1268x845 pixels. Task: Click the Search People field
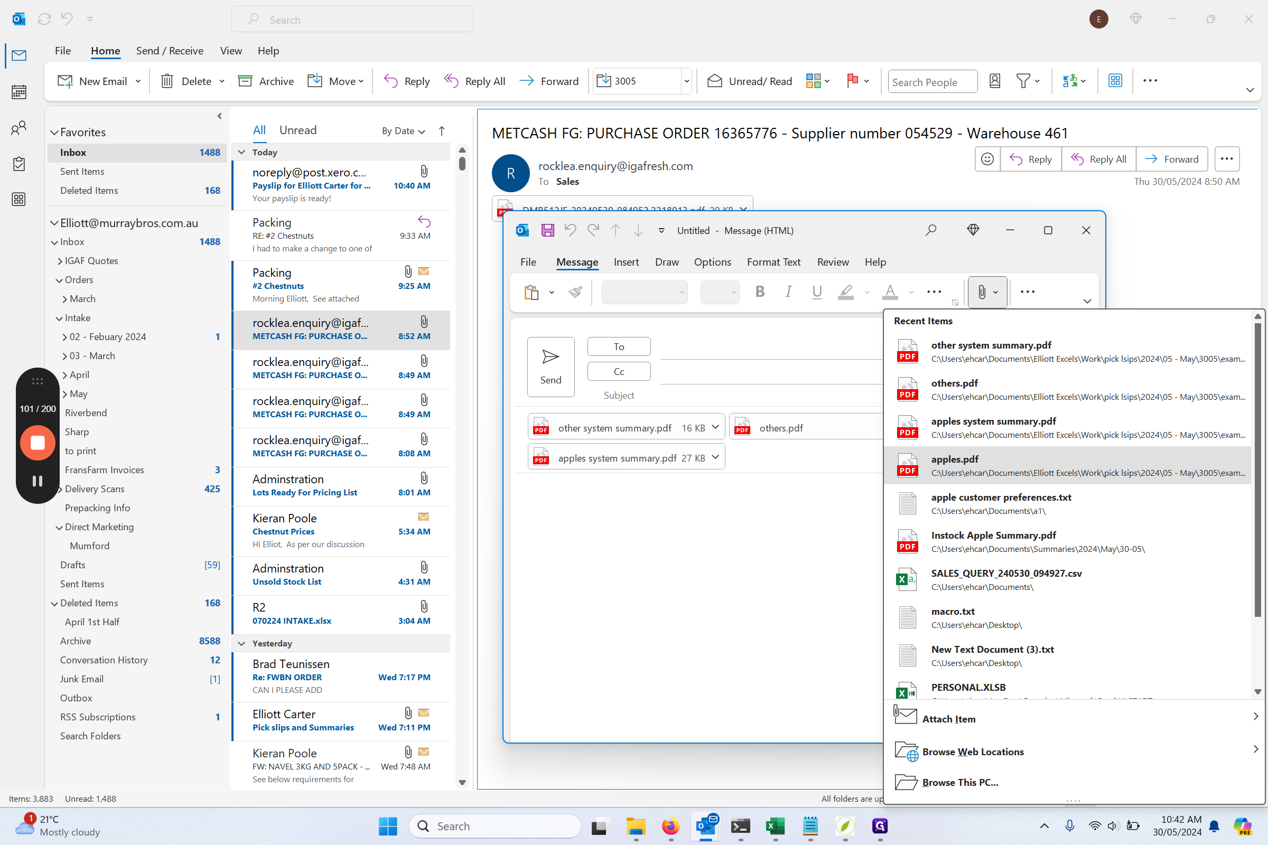coord(932,82)
